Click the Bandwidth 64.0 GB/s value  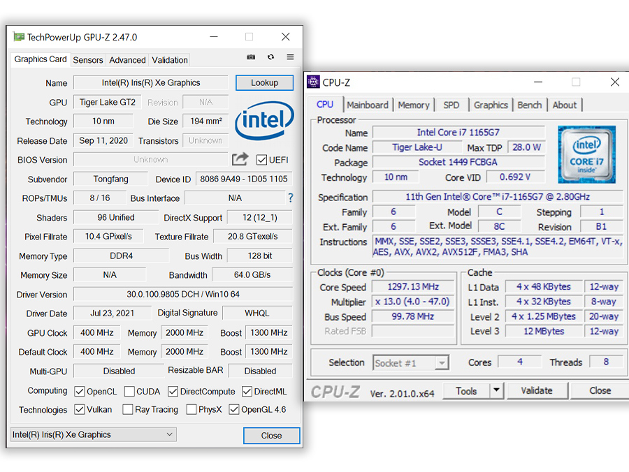click(252, 275)
